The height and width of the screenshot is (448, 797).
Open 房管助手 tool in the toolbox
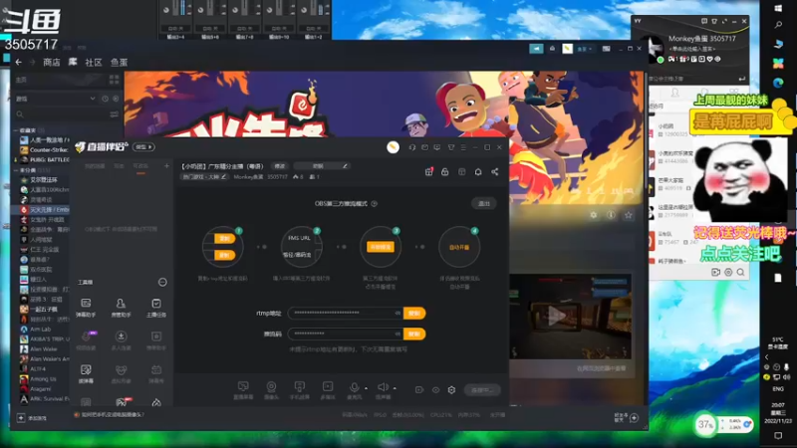point(121,307)
